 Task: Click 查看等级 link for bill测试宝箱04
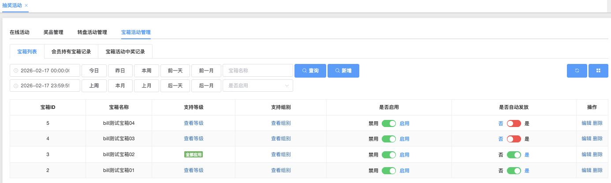(194, 123)
